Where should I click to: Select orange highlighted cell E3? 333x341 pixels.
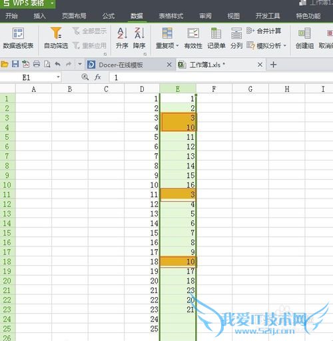178,118
